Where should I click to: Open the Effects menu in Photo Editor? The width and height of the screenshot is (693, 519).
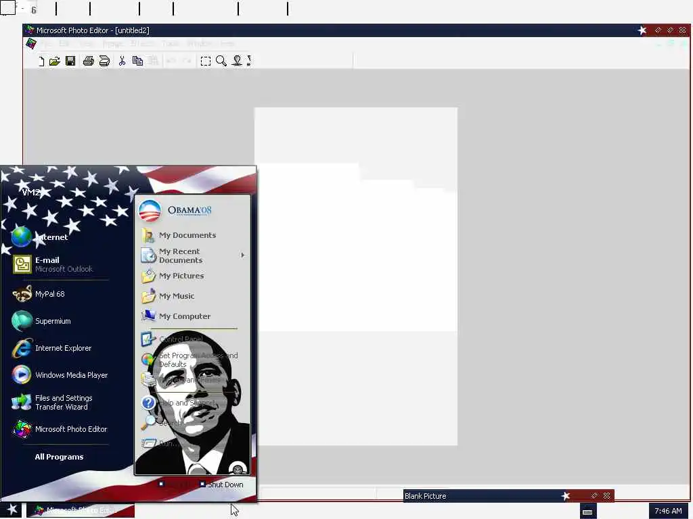(x=142, y=44)
